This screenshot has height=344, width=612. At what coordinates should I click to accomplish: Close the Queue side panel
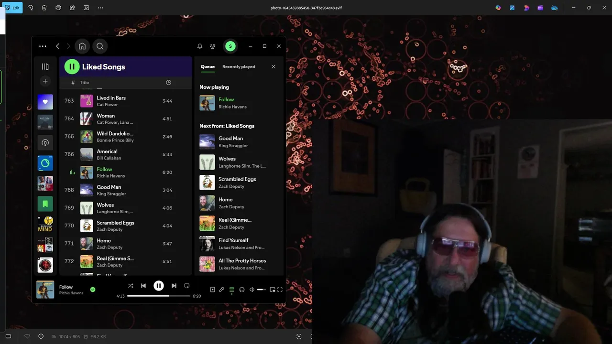coord(273,67)
